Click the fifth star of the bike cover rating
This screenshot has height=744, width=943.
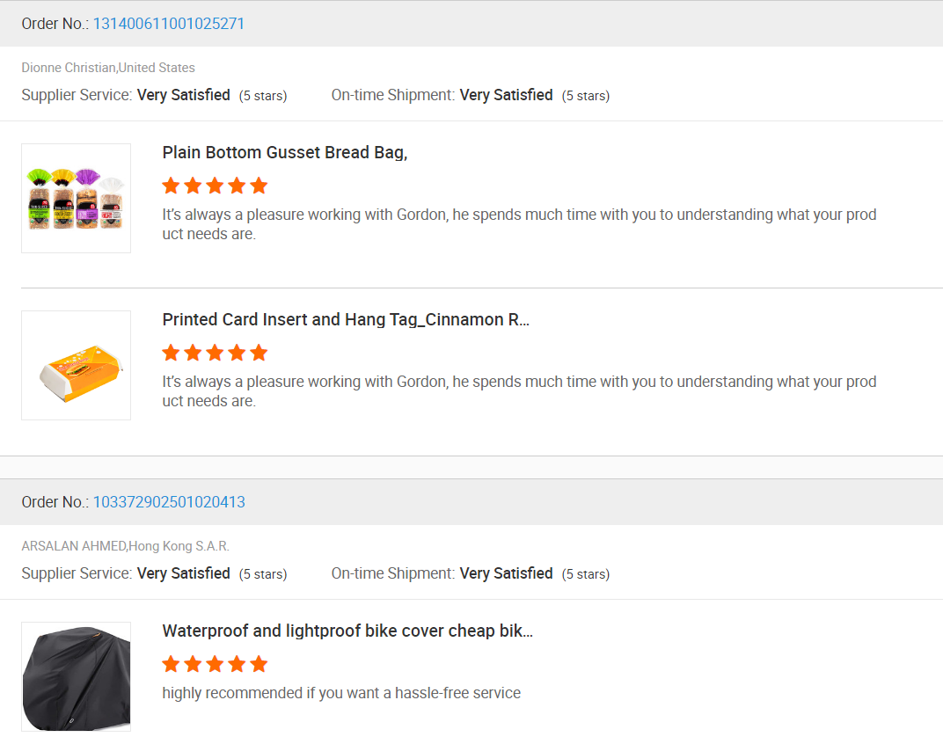[x=259, y=664]
